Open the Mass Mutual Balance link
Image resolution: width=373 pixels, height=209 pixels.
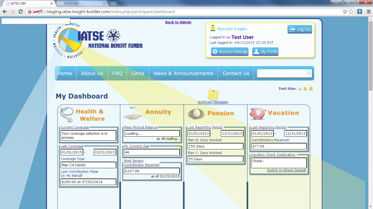[141, 127]
